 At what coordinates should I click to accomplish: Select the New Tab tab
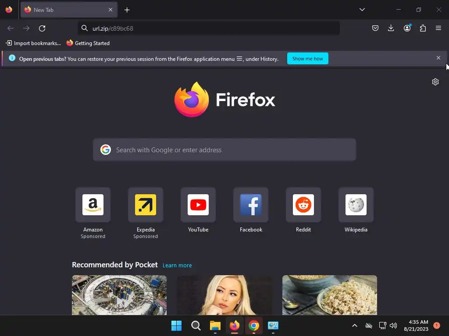pos(69,10)
